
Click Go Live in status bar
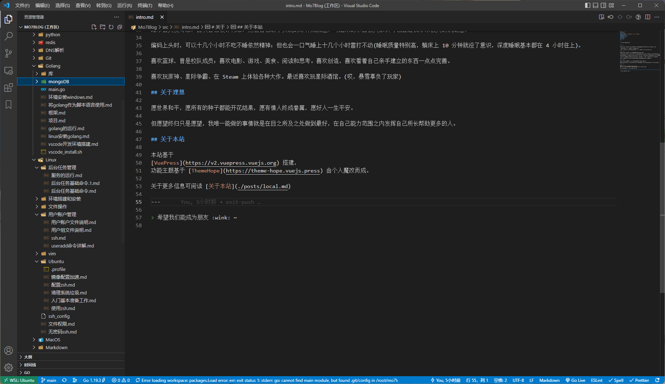[575, 380]
